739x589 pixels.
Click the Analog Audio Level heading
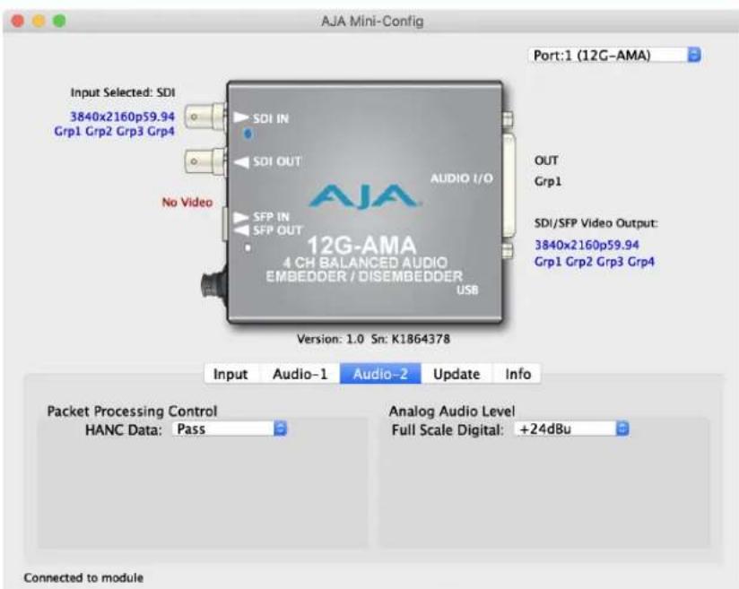451,411
